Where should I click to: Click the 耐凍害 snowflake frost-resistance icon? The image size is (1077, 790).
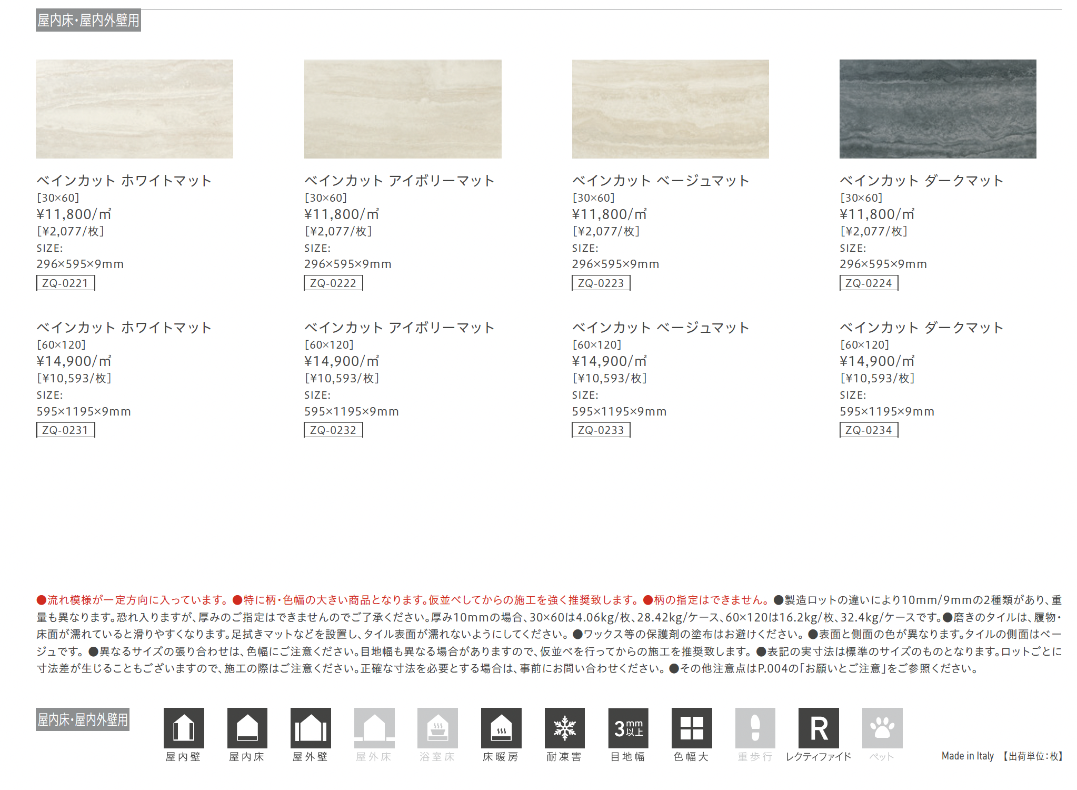tap(564, 727)
